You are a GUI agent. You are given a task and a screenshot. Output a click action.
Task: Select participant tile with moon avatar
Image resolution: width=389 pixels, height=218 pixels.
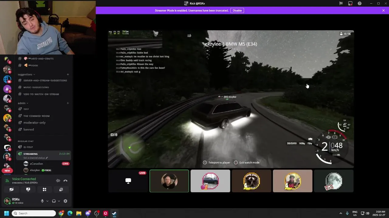coord(334,181)
